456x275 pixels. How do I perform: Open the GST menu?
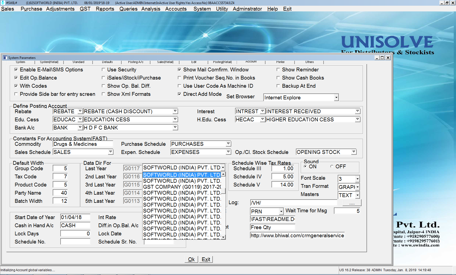tap(85, 9)
